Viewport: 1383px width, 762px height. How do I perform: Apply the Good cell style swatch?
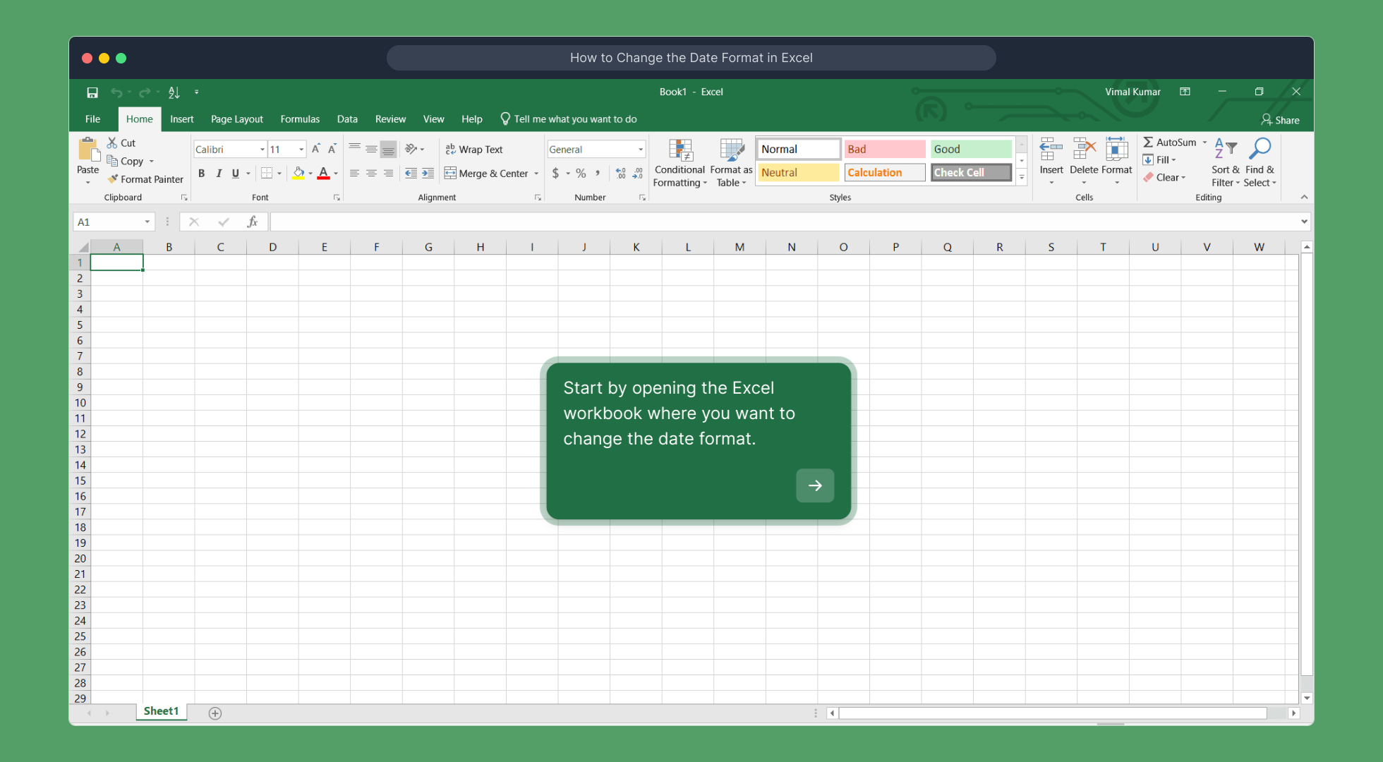click(970, 149)
